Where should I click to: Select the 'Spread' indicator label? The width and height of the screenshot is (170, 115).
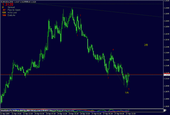click(x=11, y=7)
